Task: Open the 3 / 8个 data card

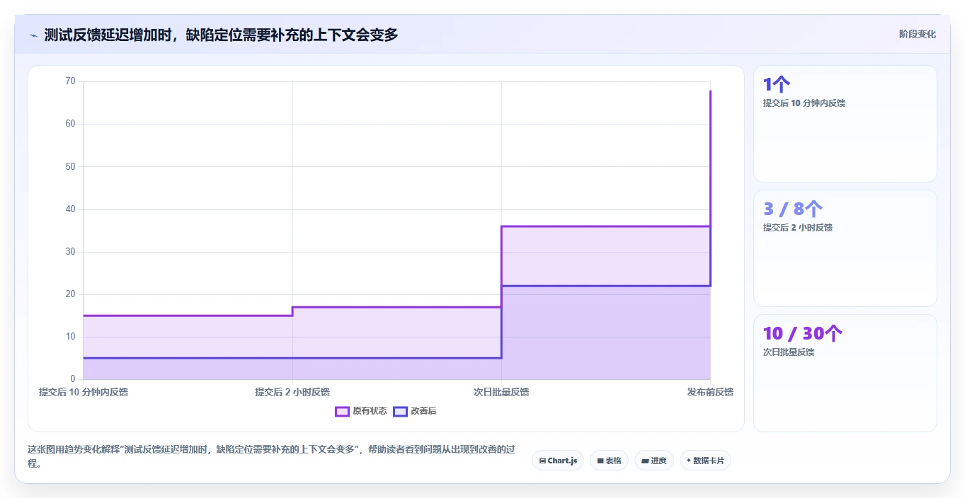Action: point(845,248)
